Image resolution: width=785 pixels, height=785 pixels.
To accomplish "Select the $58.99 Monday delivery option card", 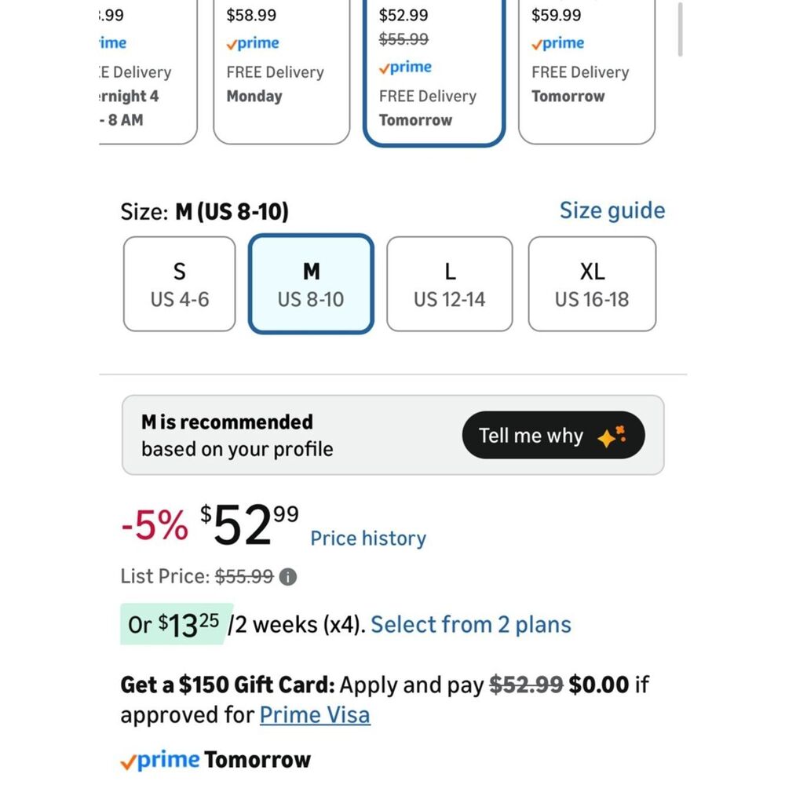I will [281, 71].
